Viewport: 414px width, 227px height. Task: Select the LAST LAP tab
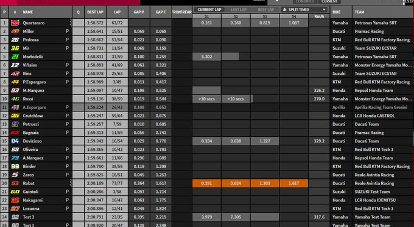[239, 10]
